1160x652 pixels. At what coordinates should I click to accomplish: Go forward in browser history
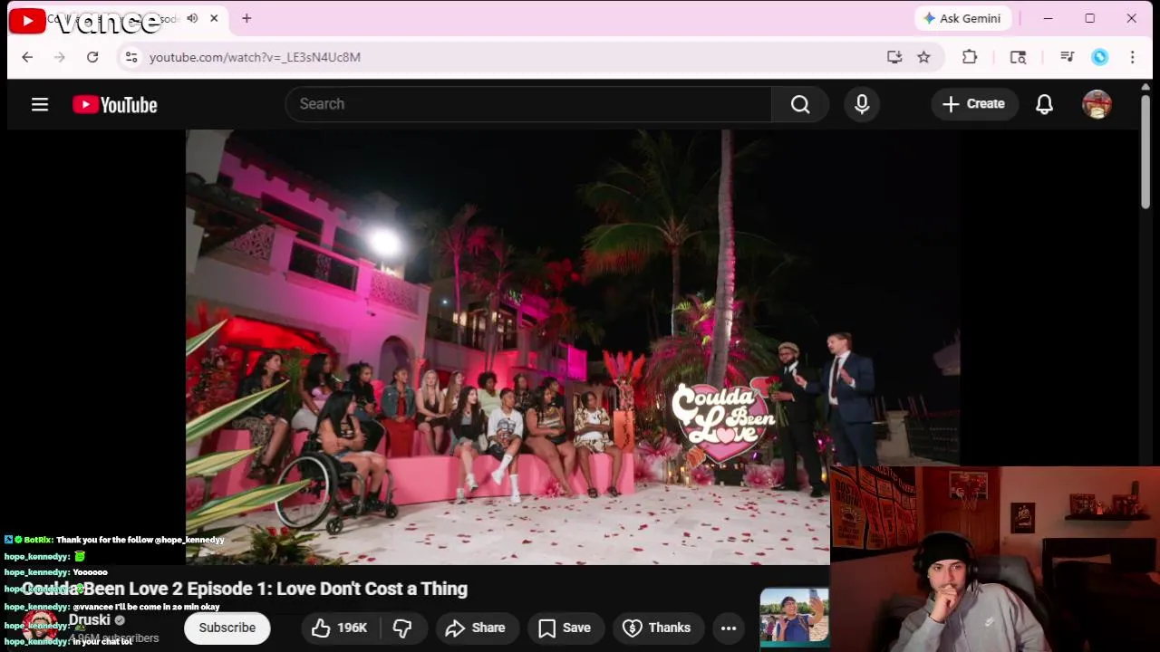click(x=60, y=57)
